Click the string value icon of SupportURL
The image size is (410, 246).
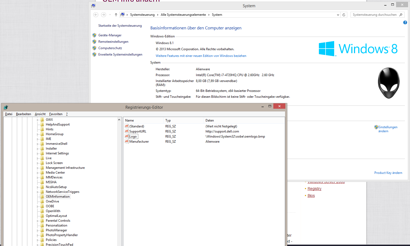127,131
